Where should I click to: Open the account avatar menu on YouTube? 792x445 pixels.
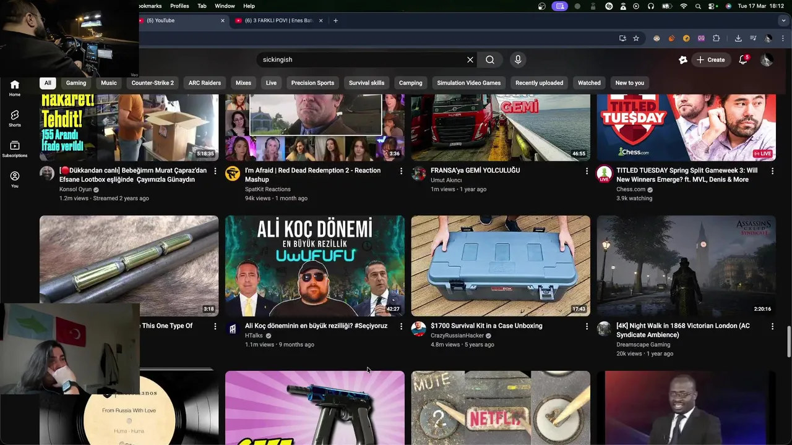click(767, 60)
